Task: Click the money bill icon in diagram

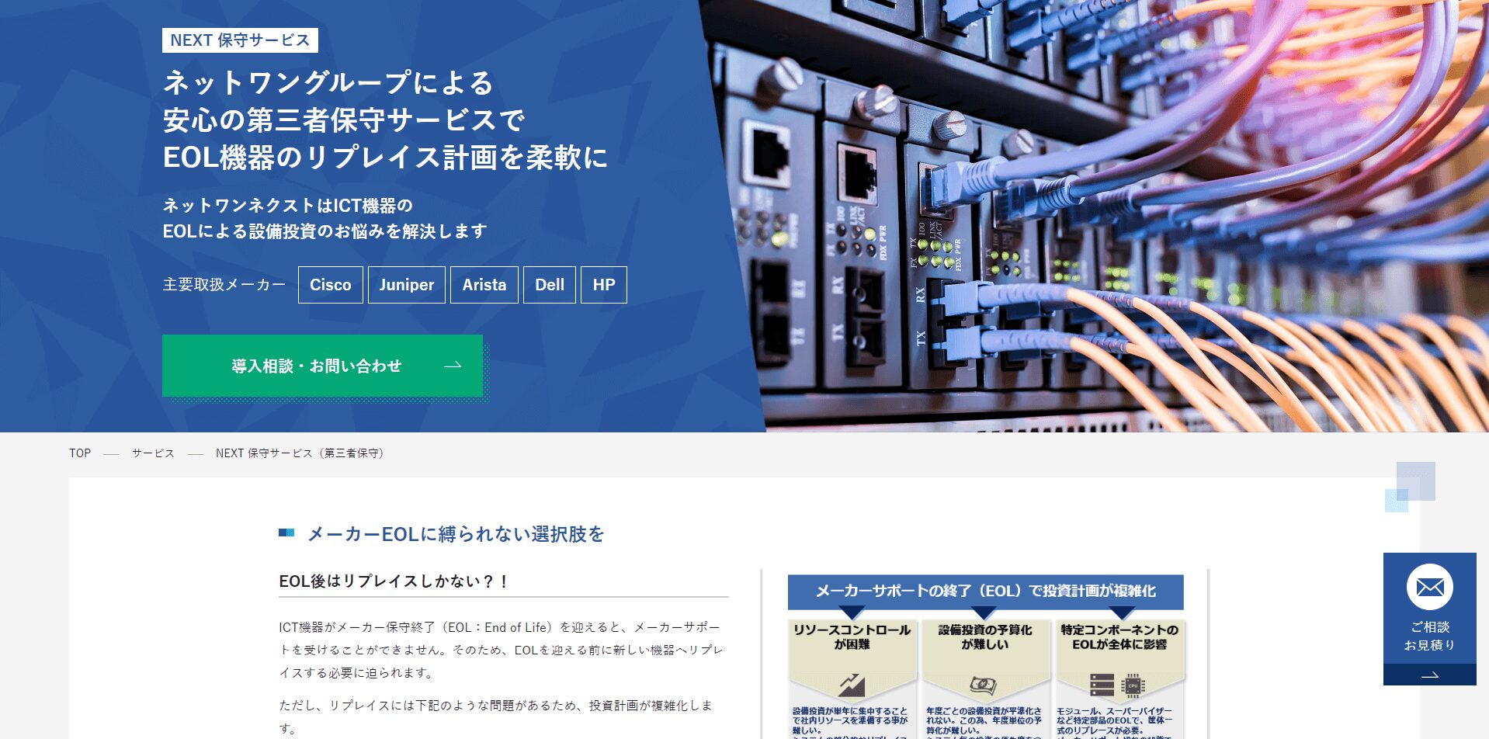Action: [983, 685]
